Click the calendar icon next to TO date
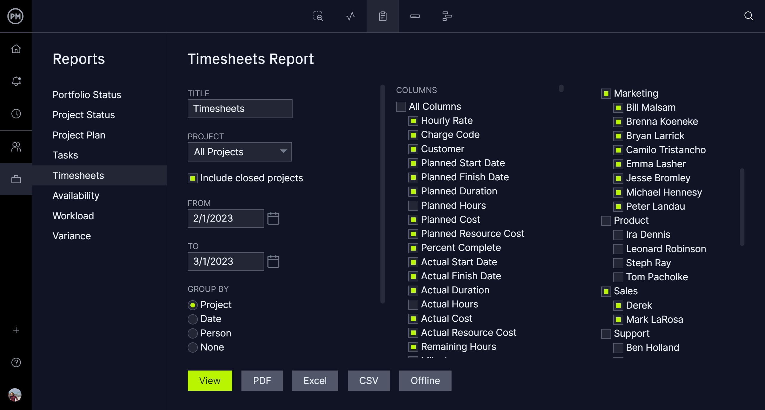This screenshot has height=410, width=765. coord(273,262)
